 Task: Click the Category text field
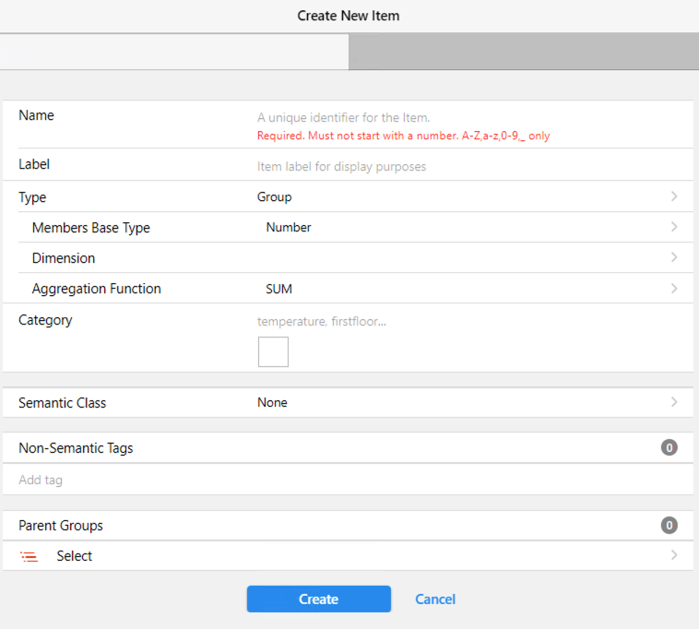click(x=461, y=321)
